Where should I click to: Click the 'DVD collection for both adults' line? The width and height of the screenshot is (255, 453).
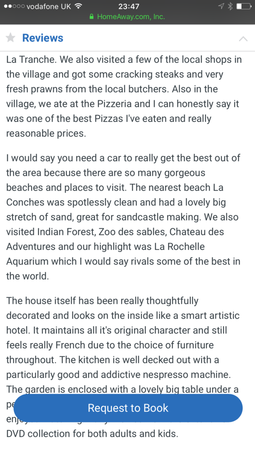[x=92, y=433]
